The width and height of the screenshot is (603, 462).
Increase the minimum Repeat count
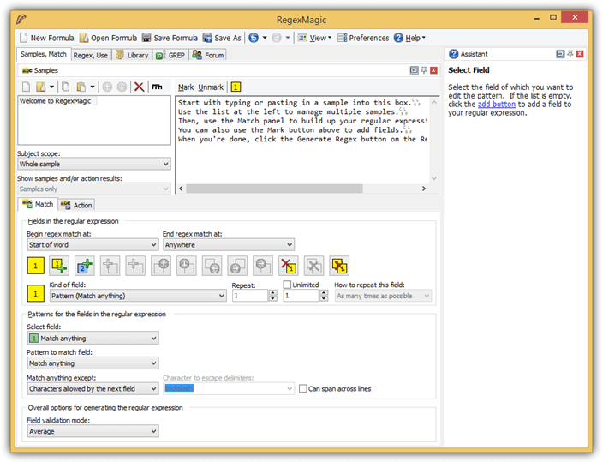[272, 293]
